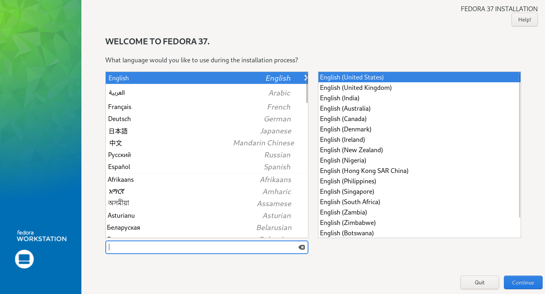Open the Help! button

coord(524,20)
